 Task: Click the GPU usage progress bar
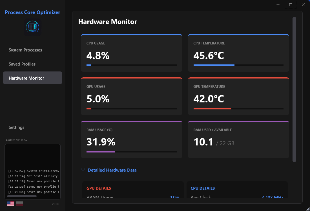click(x=132, y=109)
